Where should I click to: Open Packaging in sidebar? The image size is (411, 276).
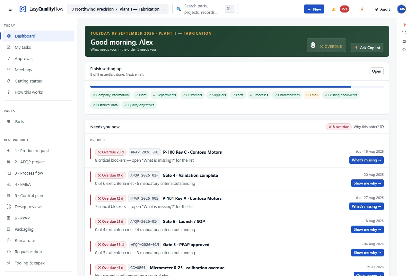pos(38,229)
